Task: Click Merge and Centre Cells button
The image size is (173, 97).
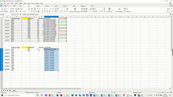Action: (75, 10)
